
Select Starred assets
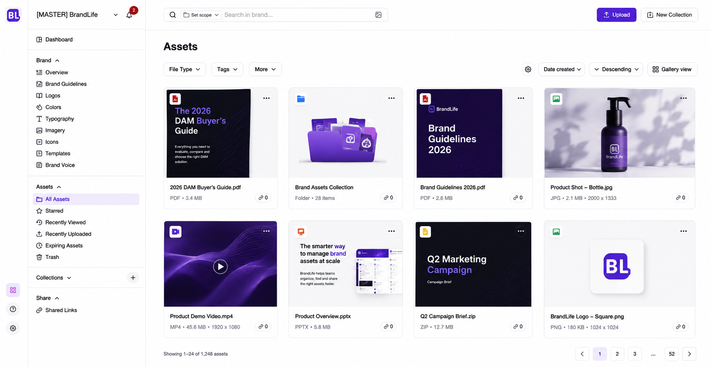[x=50, y=211]
